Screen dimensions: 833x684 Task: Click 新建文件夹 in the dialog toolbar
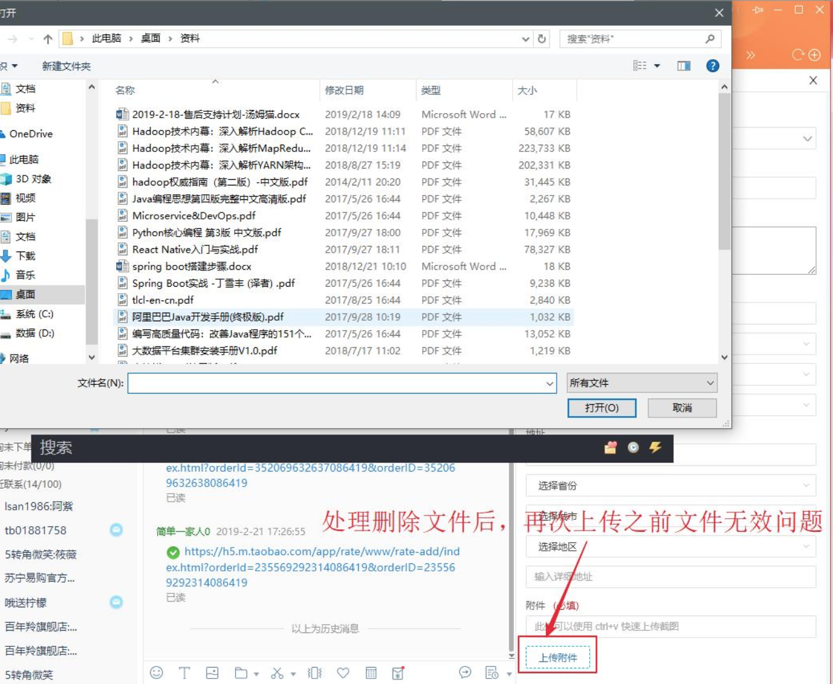(66, 66)
